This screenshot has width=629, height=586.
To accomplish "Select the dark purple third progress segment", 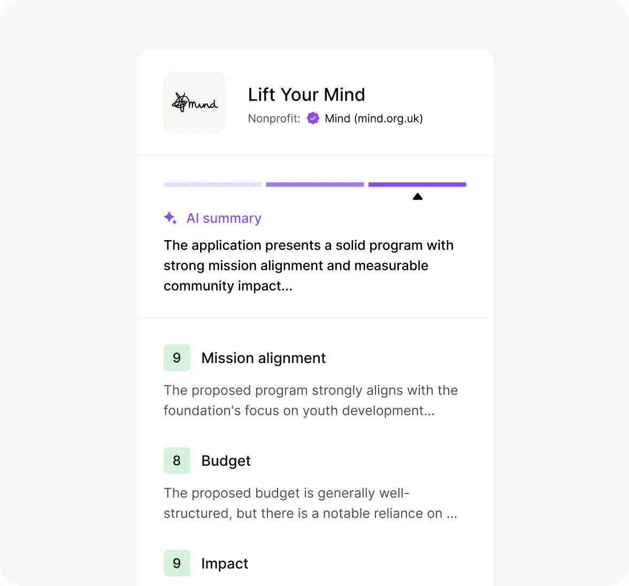I will (x=417, y=184).
